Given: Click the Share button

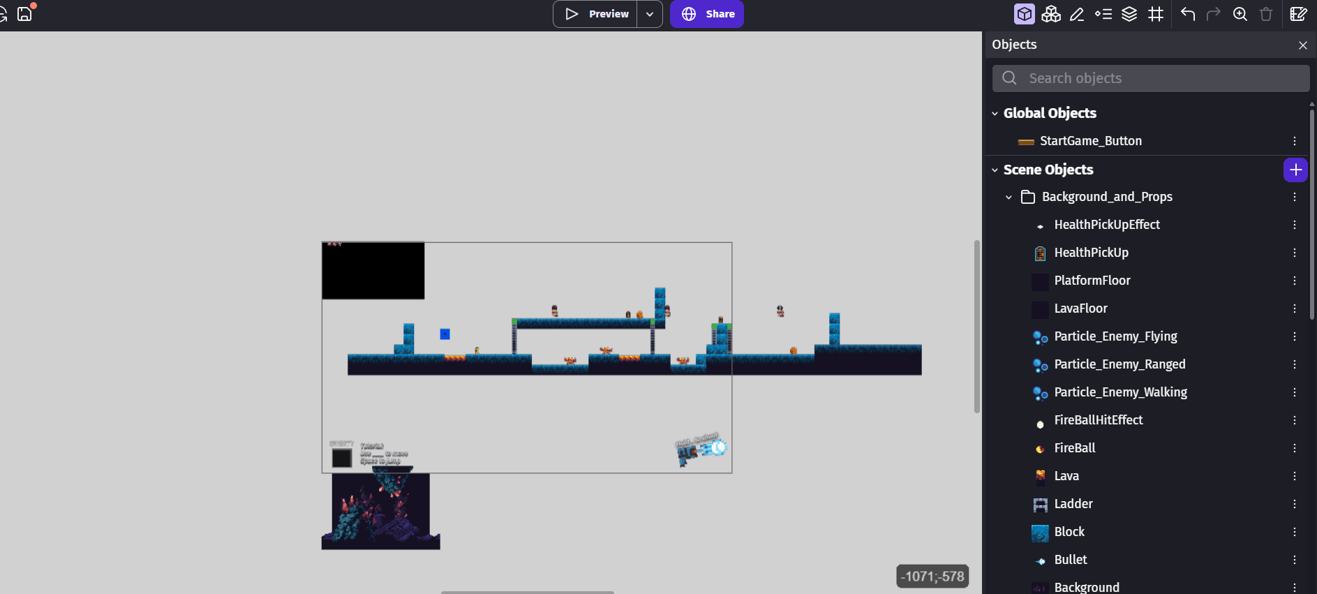Looking at the screenshot, I should pyautogui.click(x=707, y=14).
